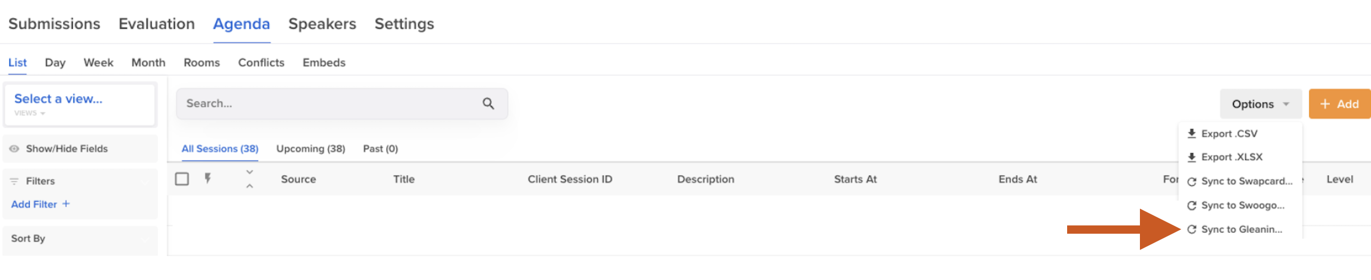Click the plus icon beside Add Filter
This screenshot has width=1371, height=280.
66,204
